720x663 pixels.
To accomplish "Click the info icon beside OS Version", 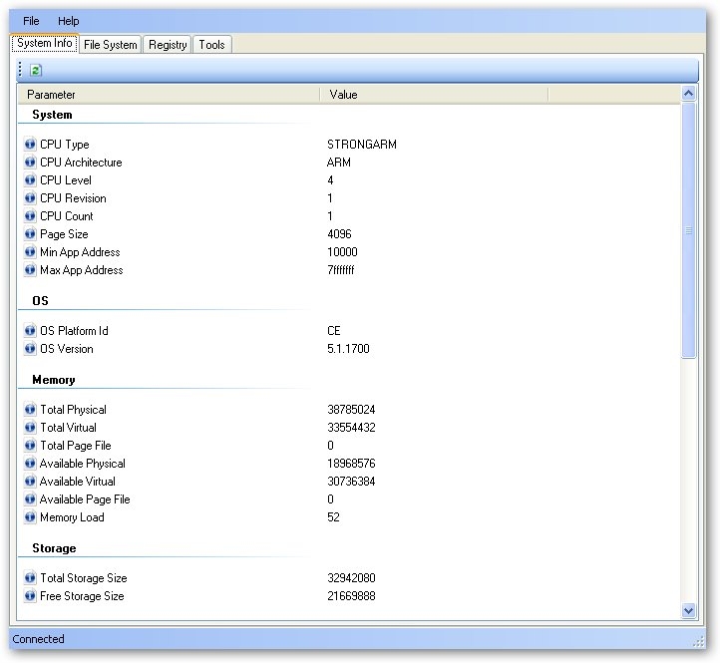I will click(30, 349).
